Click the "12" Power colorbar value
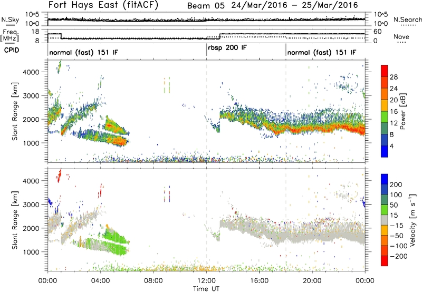This screenshot has width=422, height=292. coord(394,123)
